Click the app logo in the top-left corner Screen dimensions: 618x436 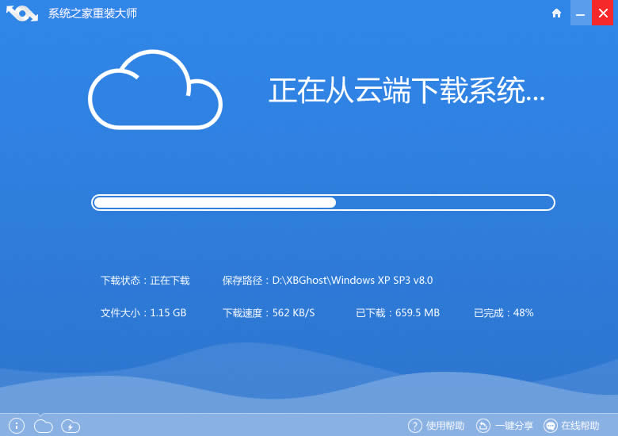pyautogui.click(x=22, y=13)
